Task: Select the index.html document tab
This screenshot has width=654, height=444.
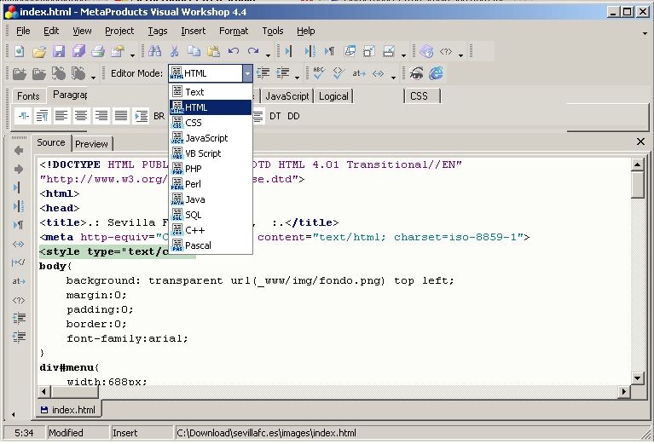Action: tap(68, 410)
